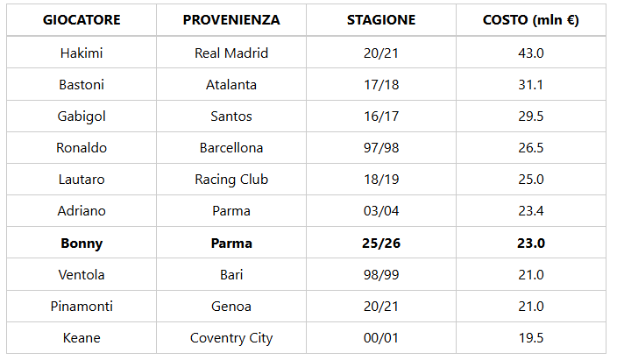
Task: Click the Bastoni name cell
Action: pyautogui.click(x=82, y=85)
